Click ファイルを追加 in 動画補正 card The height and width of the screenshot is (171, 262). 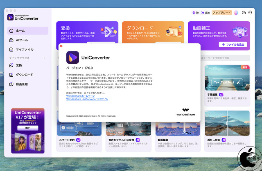(233, 44)
